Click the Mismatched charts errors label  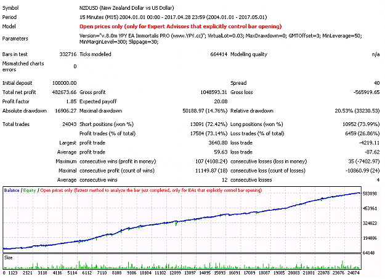23,66
